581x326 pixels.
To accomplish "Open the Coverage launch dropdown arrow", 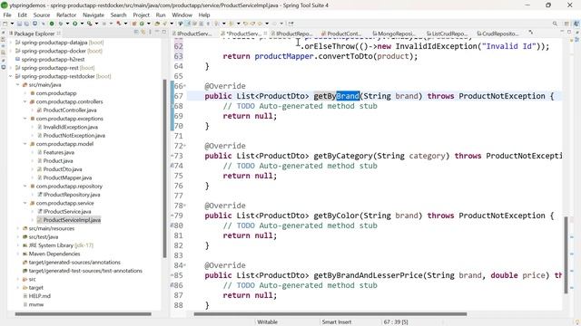I will pyautogui.click(x=97, y=24).
